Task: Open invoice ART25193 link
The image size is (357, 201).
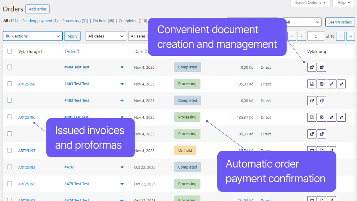Action: coord(26,167)
